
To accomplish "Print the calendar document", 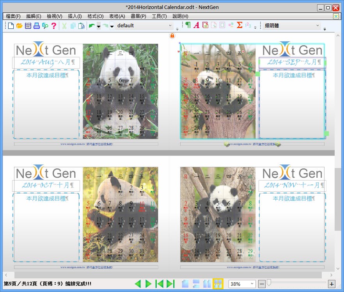I will (36, 25).
